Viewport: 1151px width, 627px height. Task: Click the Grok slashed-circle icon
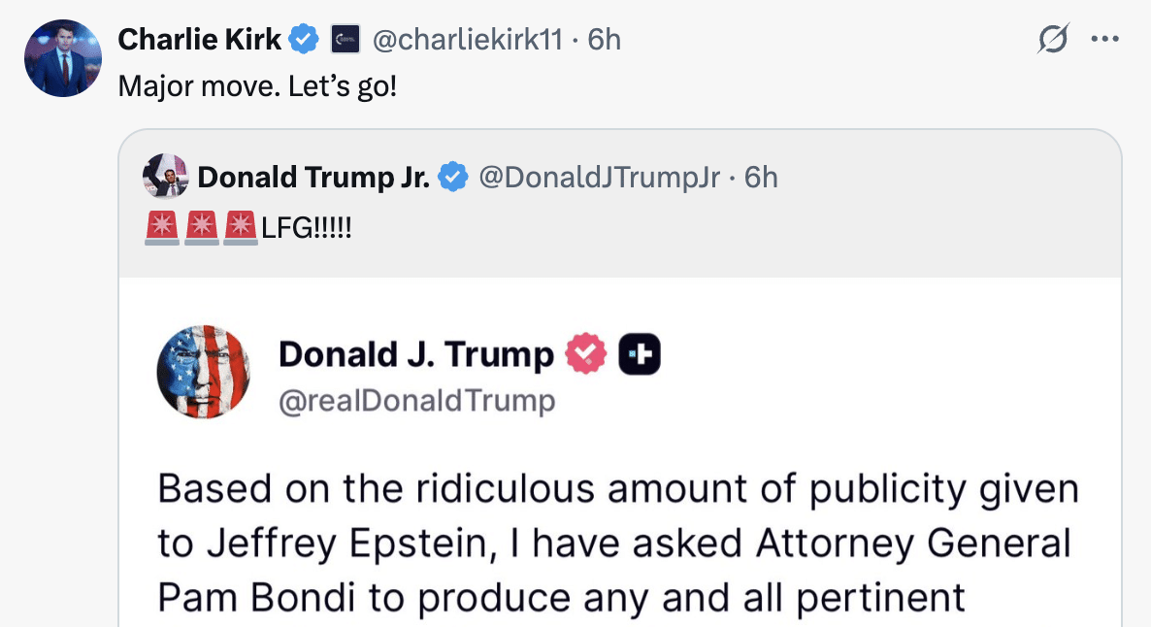point(1053,40)
